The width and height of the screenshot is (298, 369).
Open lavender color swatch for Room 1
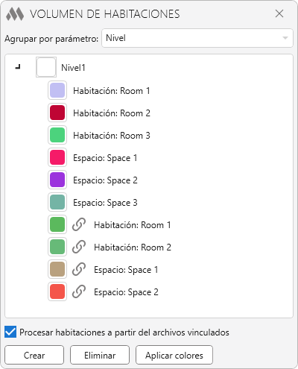tap(57, 90)
